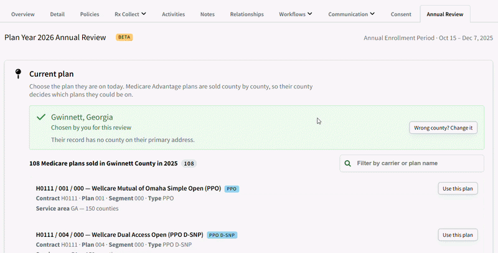
Task: Click the PPO badge on Wellcare Mutual of Omaha
Action: click(x=232, y=189)
